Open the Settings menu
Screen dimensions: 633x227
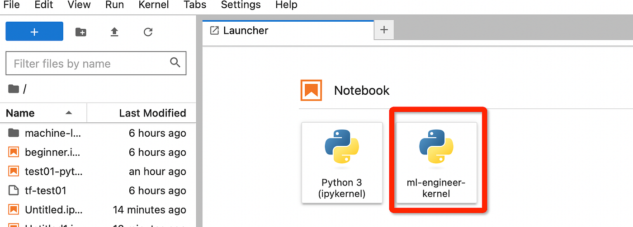[x=241, y=5]
